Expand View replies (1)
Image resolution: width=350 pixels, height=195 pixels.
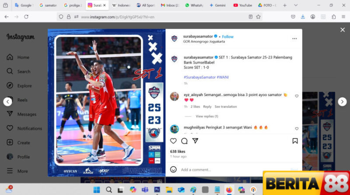tap(206, 116)
